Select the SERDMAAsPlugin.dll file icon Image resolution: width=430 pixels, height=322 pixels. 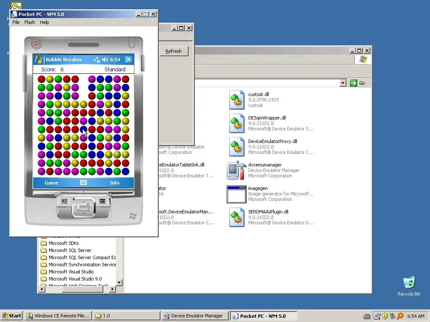tap(237, 217)
